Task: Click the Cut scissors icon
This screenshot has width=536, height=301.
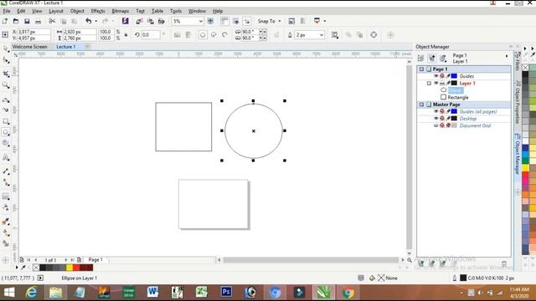Action: coord(52,21)
